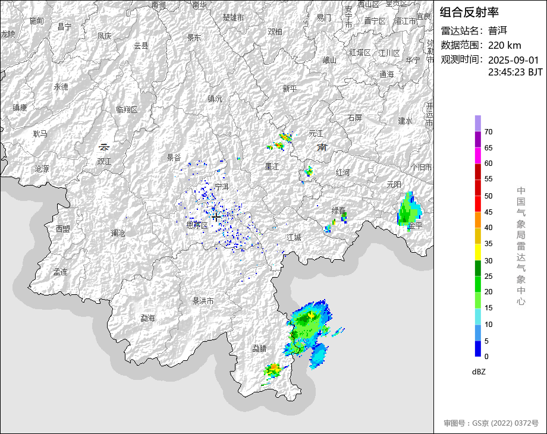Click the small orange echo south of 勐腊

point(273,369)
